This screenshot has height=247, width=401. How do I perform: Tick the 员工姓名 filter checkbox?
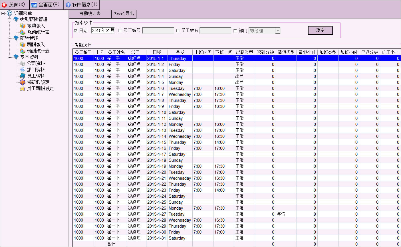(x=178, y=31)
